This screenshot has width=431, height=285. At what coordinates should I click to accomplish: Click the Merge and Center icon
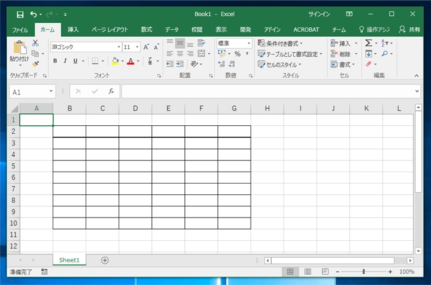(x=201, y=53)
